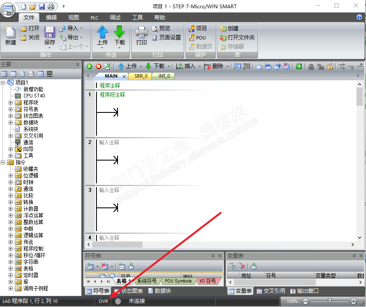The image size is (366, 307).
Task: Switch to the INT_0 editor tab
Action: [164, 76]
